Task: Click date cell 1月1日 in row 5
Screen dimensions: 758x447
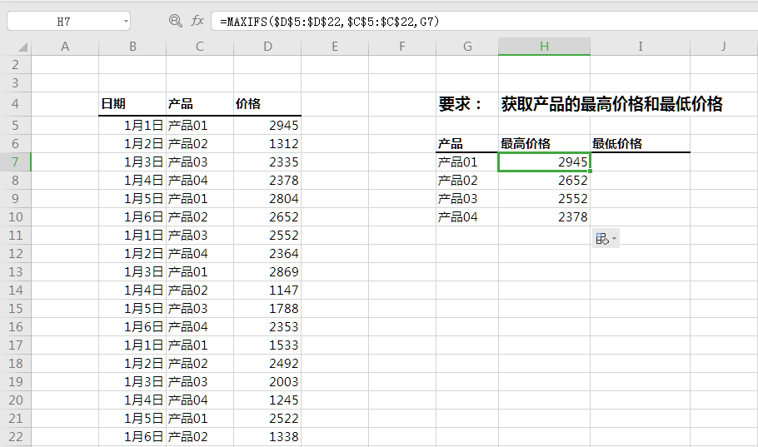Action: (132, 126)
